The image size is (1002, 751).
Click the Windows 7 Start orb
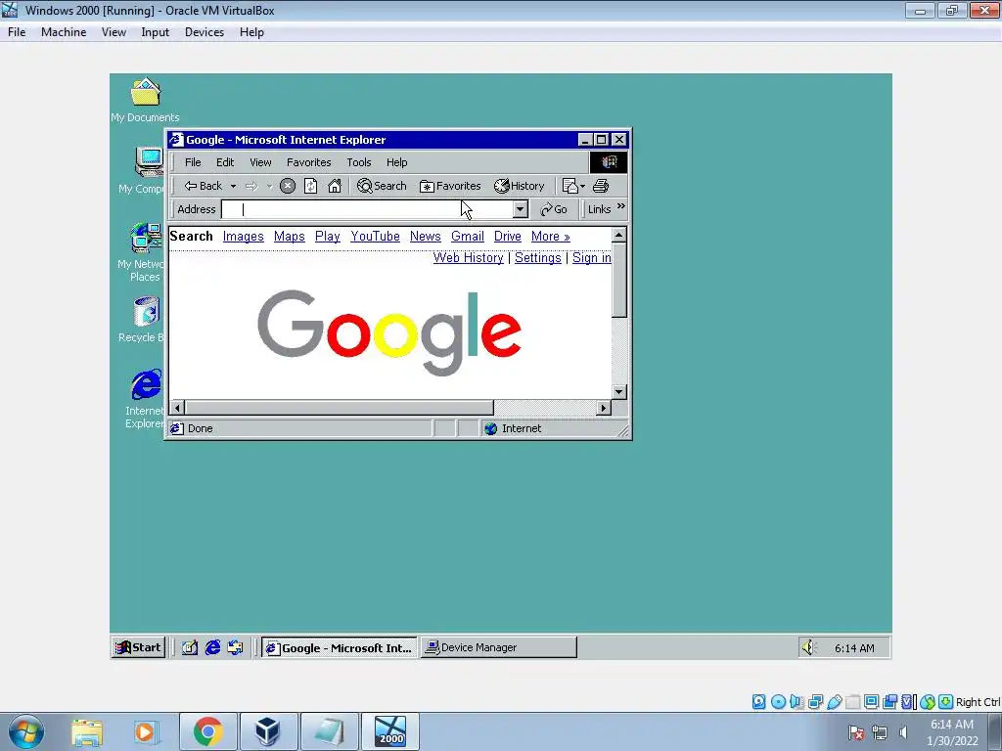tap(26, 731)
